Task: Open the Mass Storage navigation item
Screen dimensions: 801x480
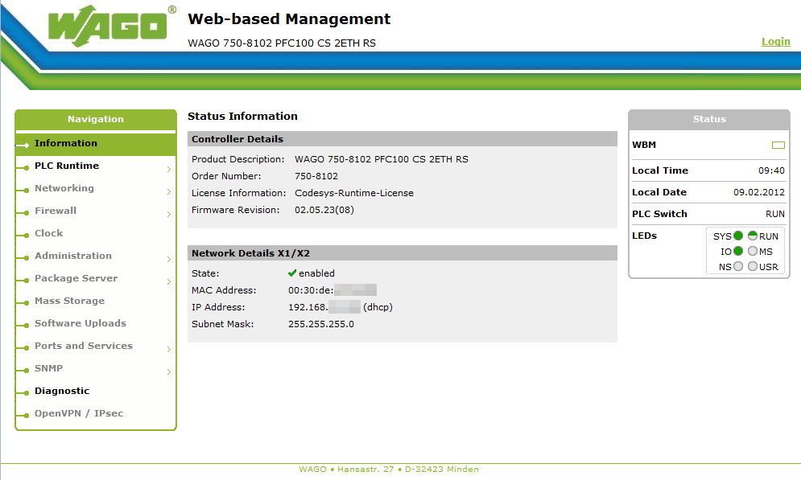Action: click(69, 301)
